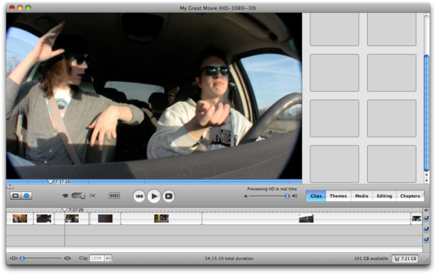436x274 pixels.
Task: Select the bottom-left empty clip slot
Action: coord(334,164)
